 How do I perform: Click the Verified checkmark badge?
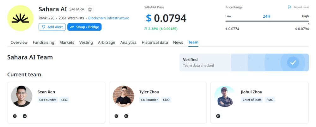point(293,62)
